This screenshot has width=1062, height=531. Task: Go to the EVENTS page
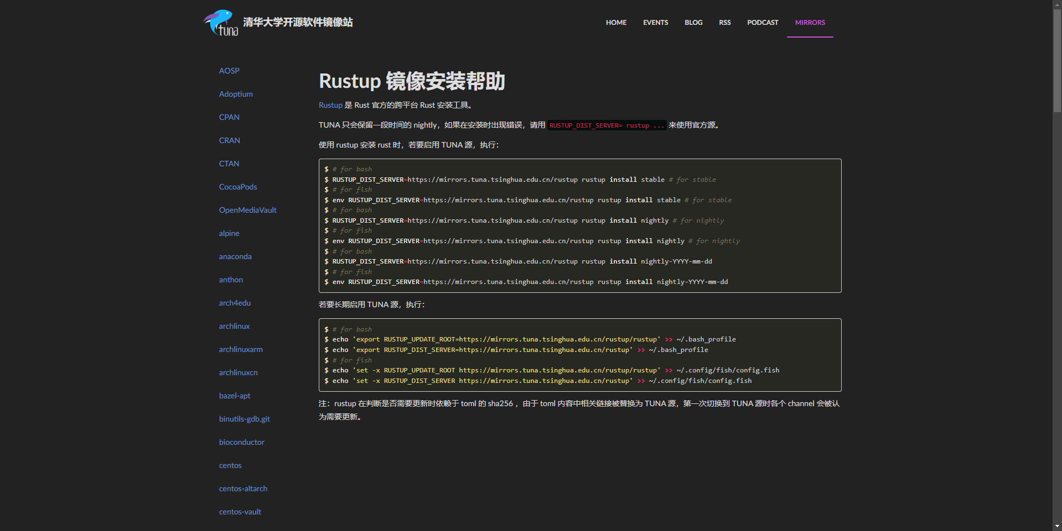point(655,23)
